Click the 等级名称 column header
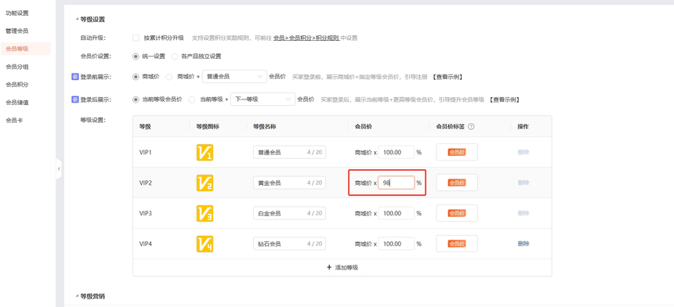Screen dimensions: 674x307 [x=264, y=127]
